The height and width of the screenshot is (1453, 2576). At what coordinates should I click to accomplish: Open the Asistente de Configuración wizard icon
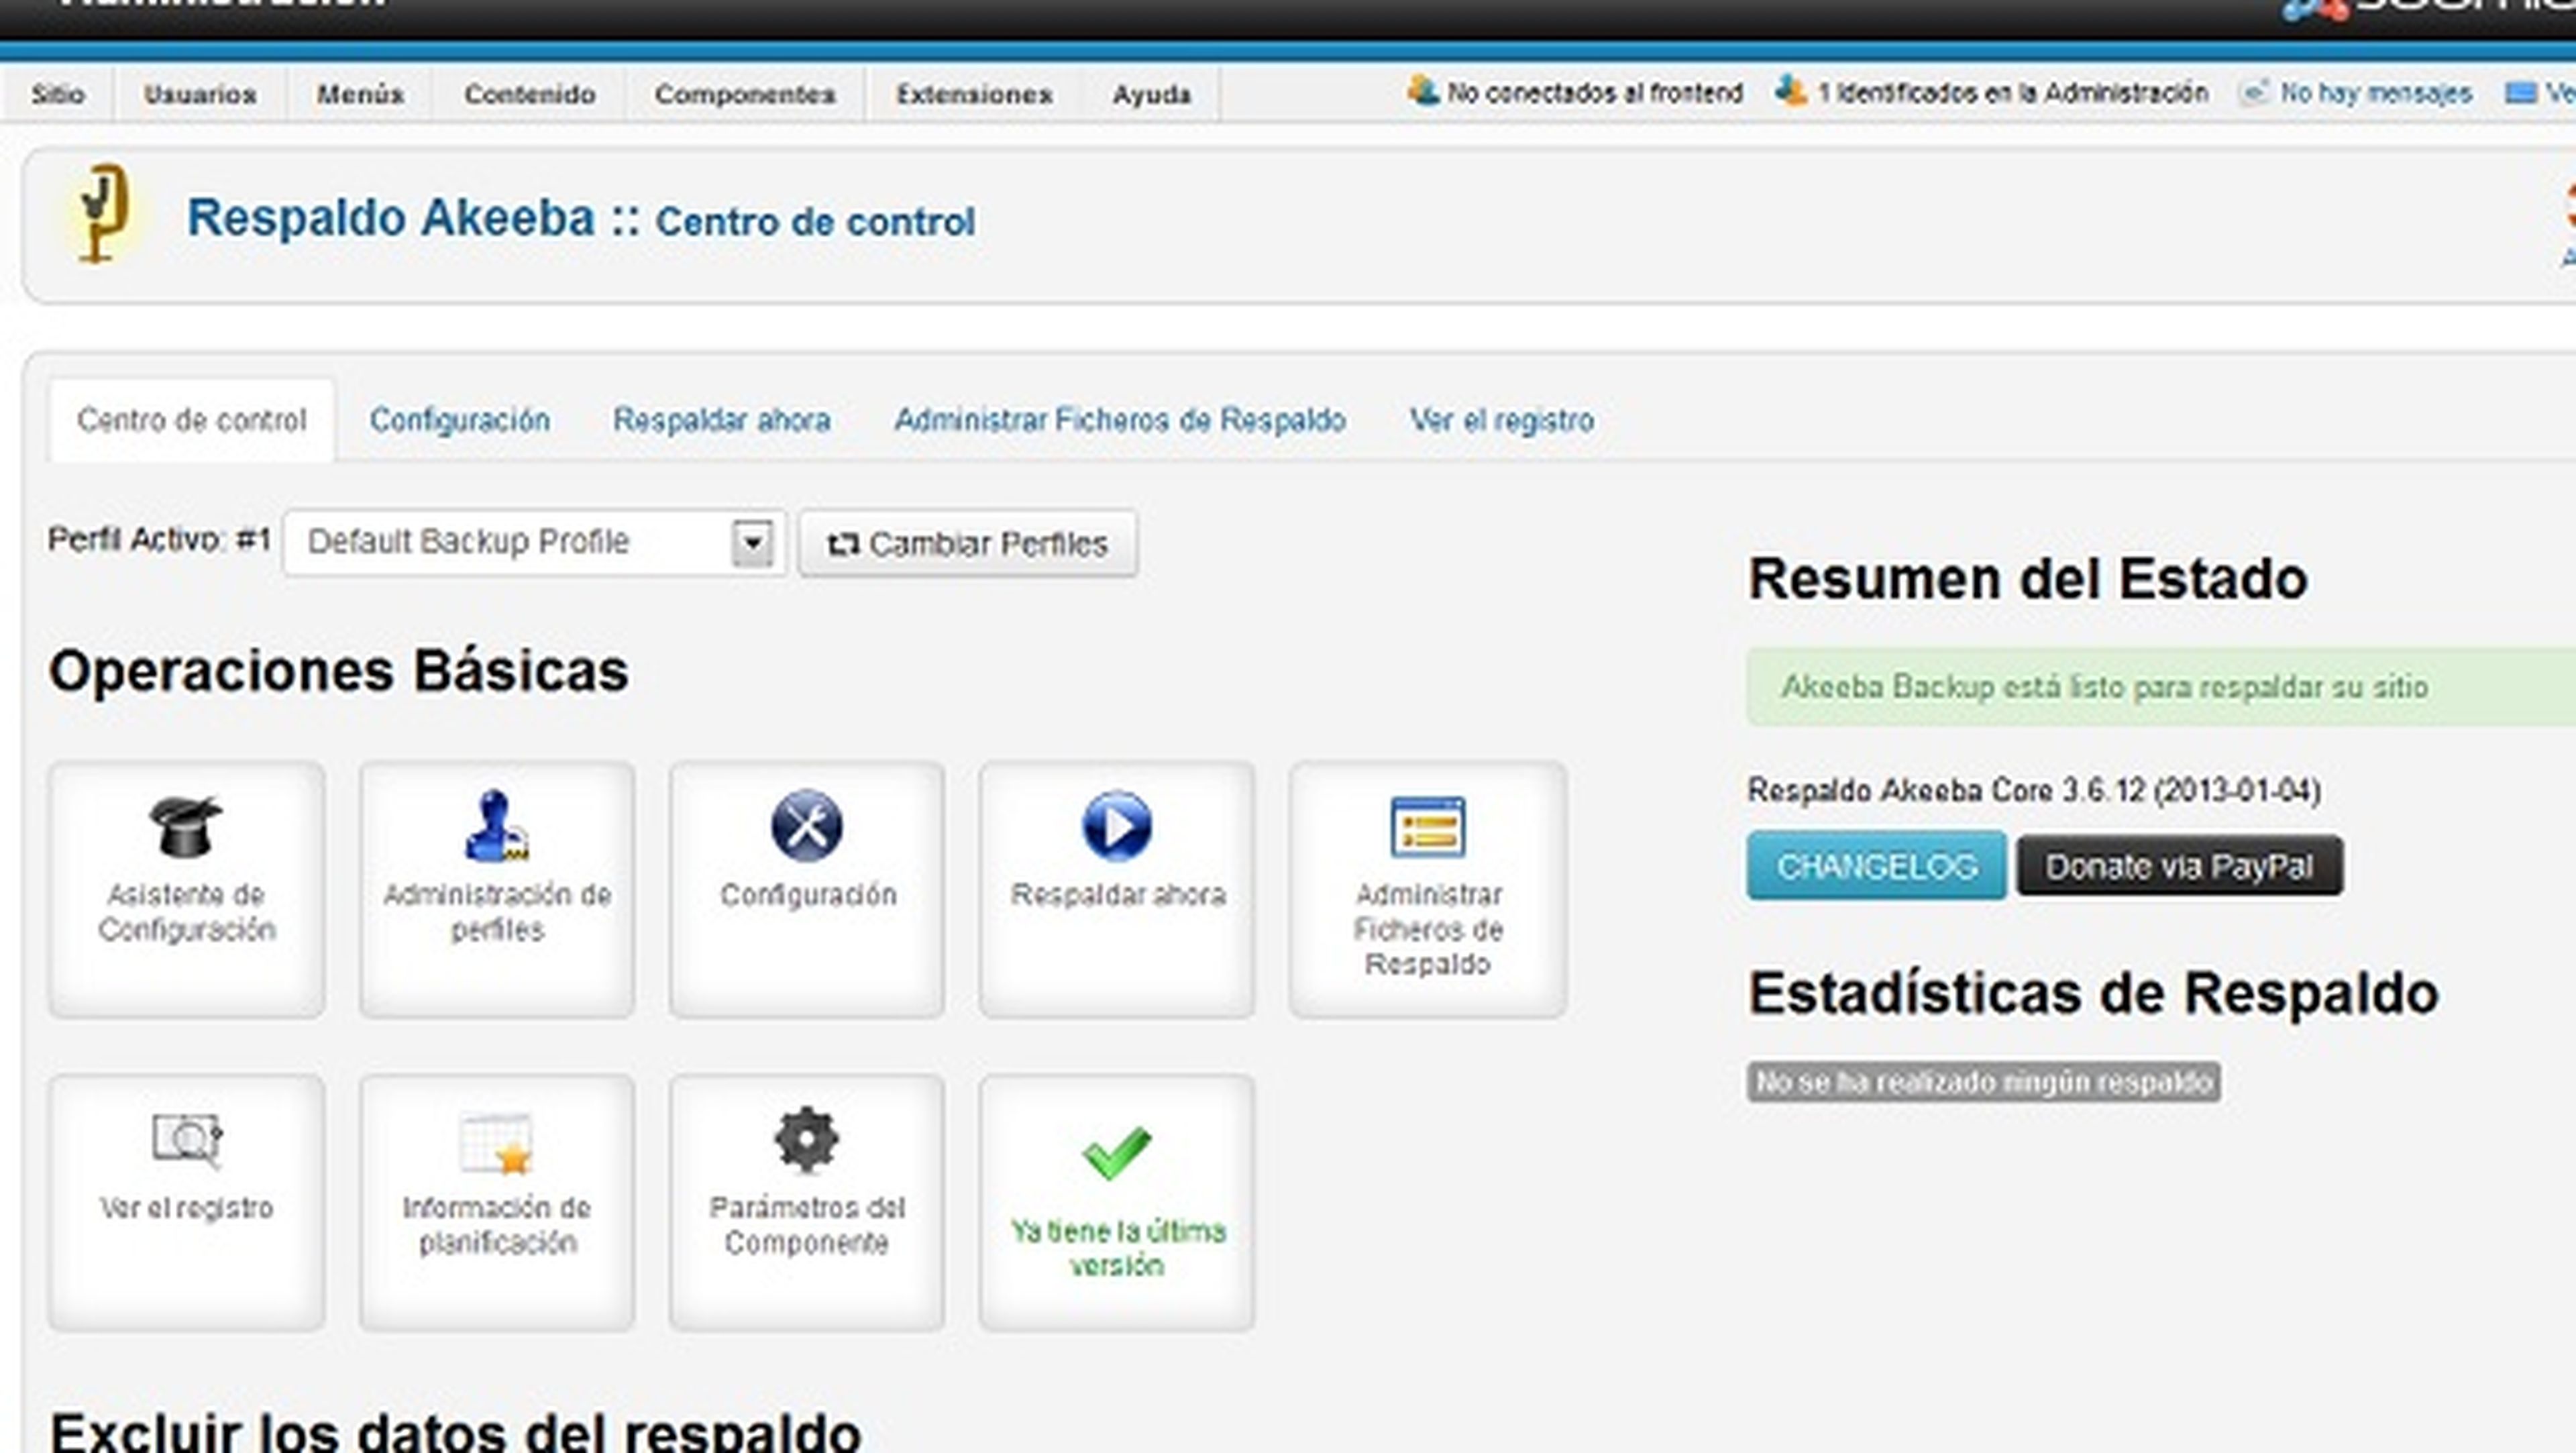coord(186,826)
